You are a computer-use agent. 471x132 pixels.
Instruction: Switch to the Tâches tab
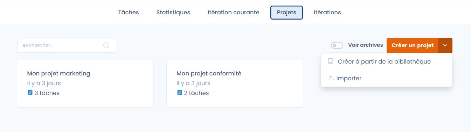pos(129,13)
